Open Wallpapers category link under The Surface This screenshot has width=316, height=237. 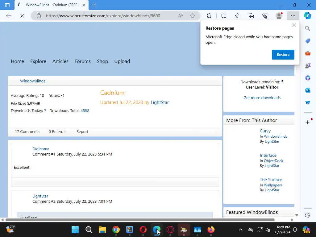pyautogui.click(x=273, y=185)
